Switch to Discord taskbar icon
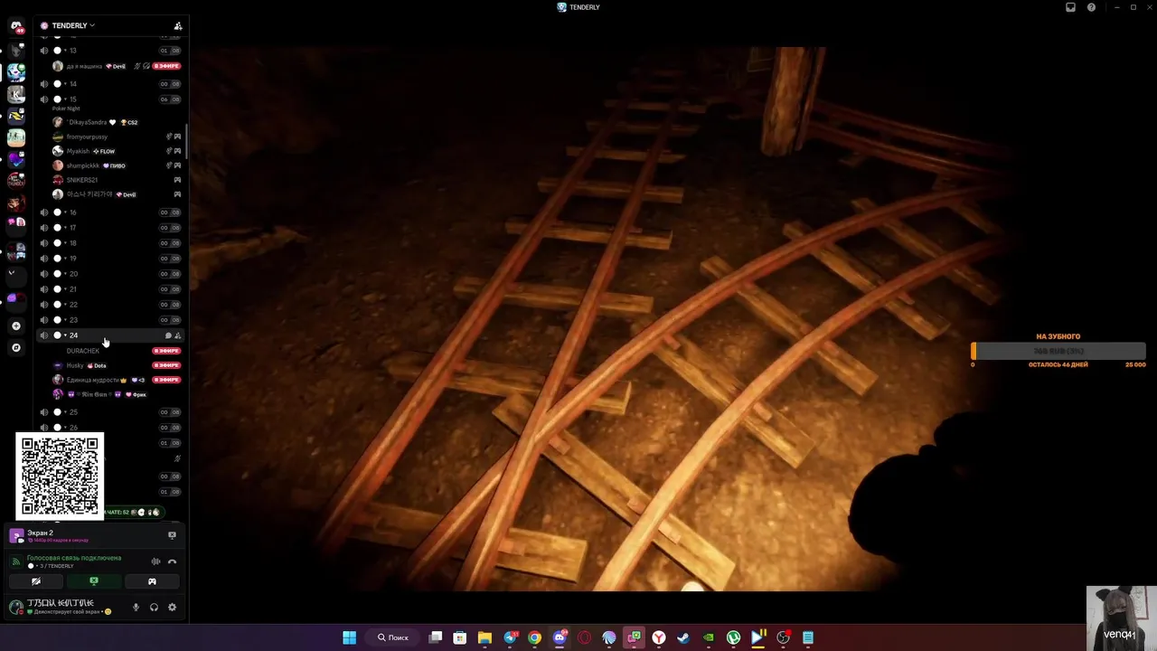The height and width of the screenshot is (651, 1157). click(560, 637)
